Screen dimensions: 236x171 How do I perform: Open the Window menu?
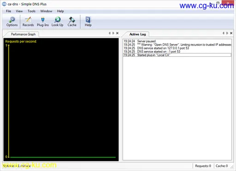46,11
